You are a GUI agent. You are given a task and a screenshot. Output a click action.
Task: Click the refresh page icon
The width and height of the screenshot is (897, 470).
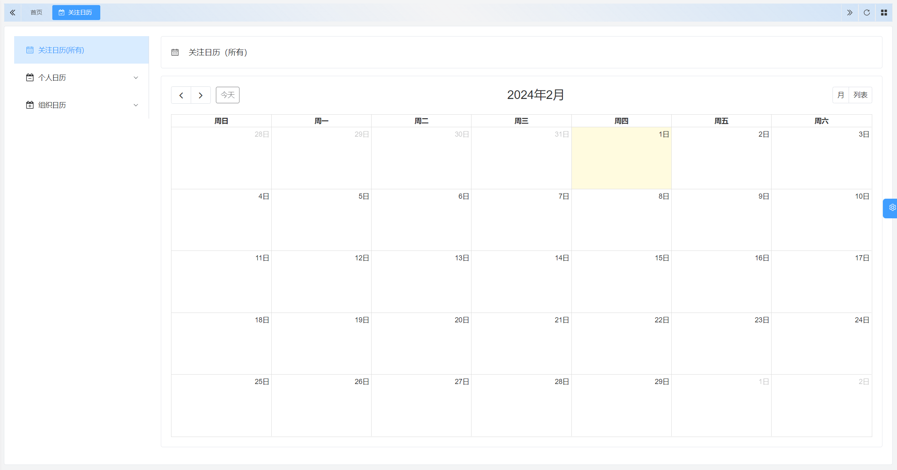pos(867,13)
